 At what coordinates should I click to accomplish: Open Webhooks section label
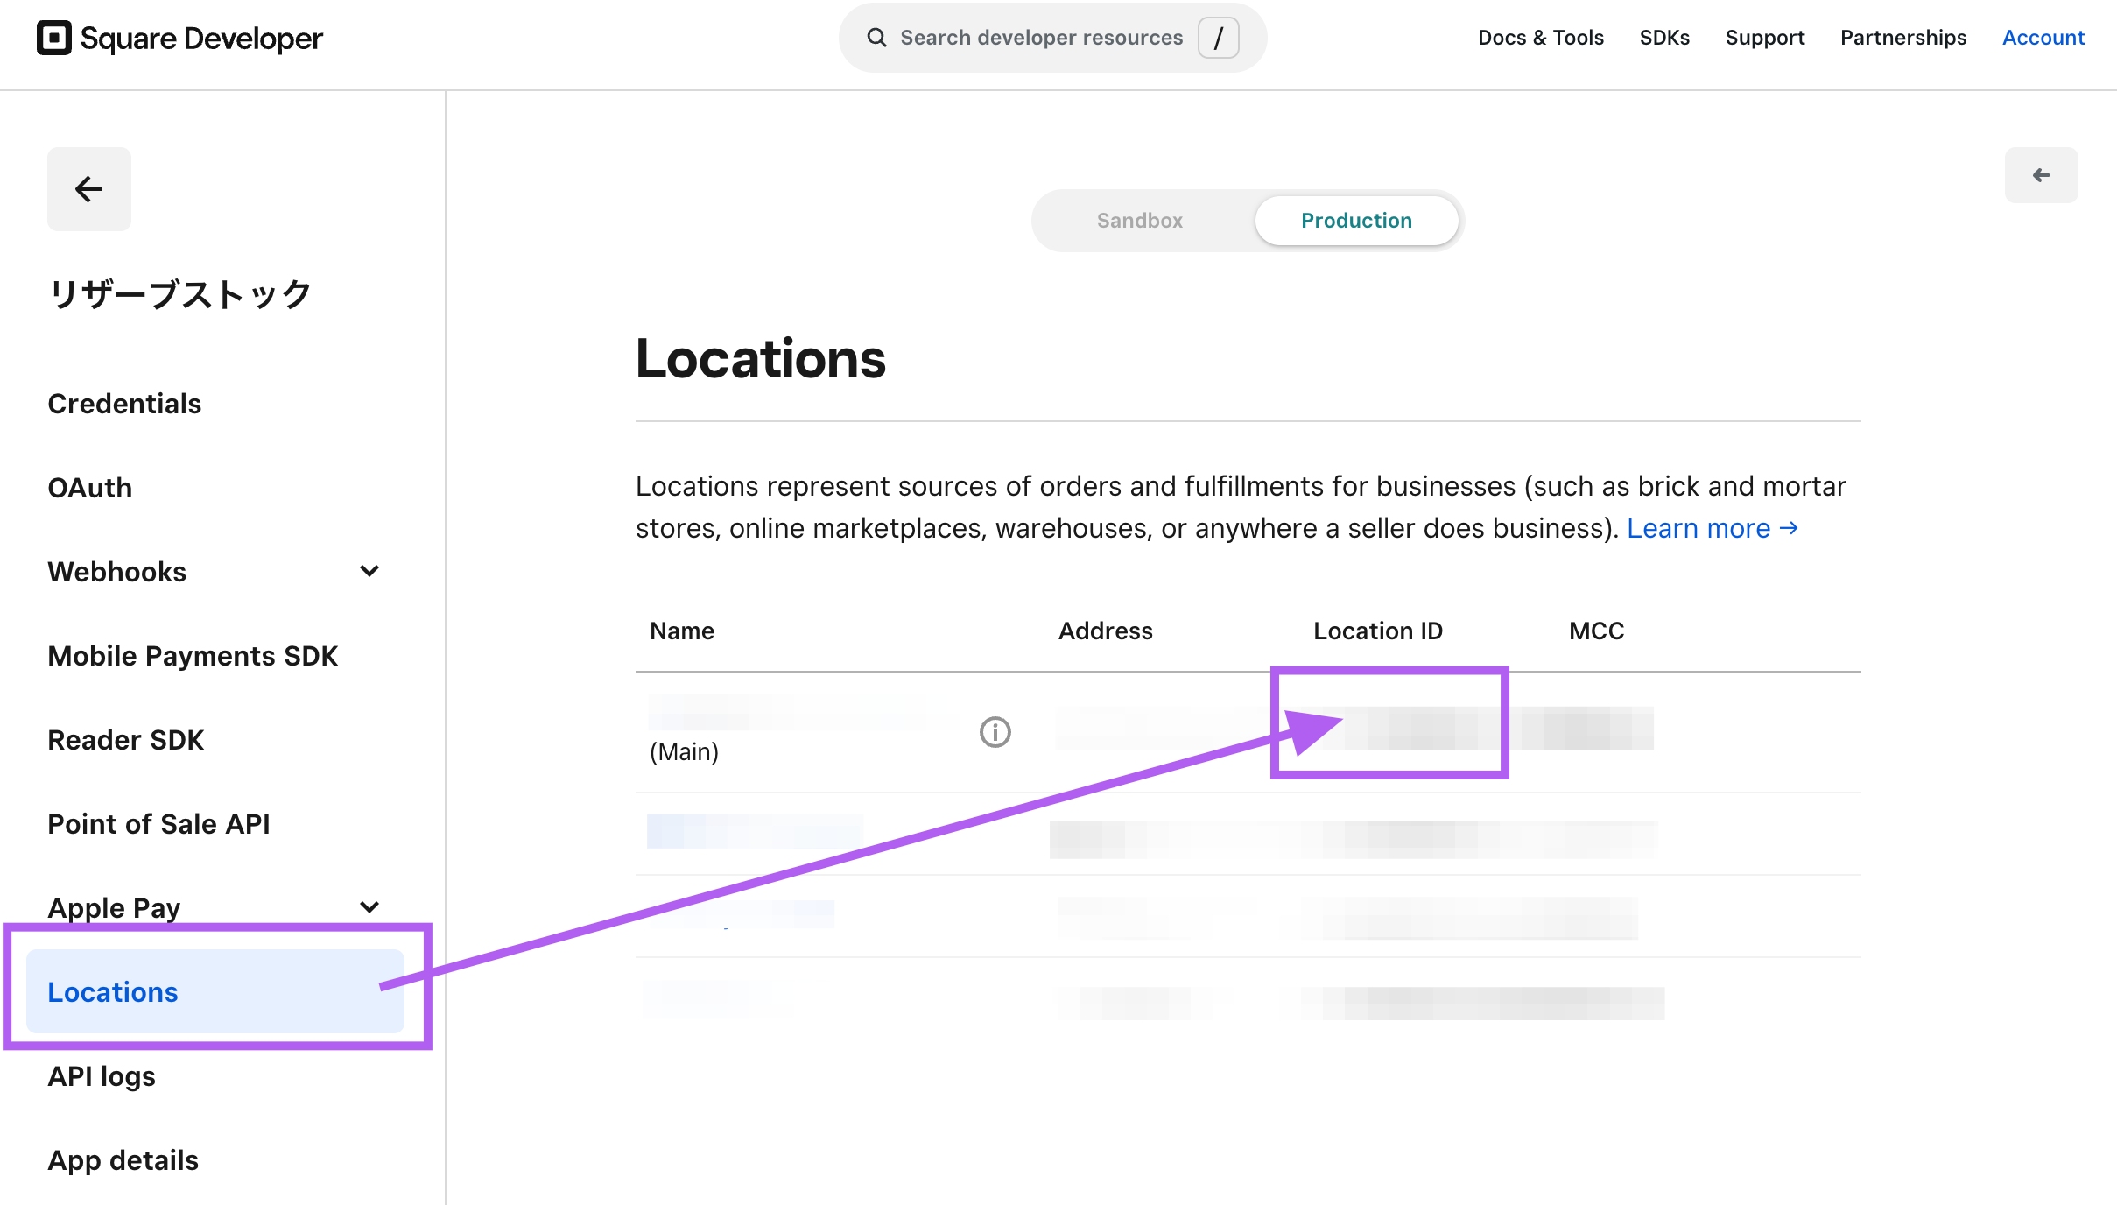[117, 572]
